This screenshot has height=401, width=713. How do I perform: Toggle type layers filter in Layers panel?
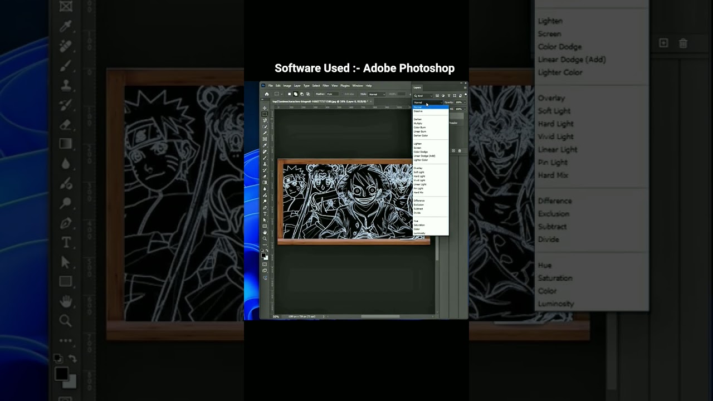click(448, 96)
